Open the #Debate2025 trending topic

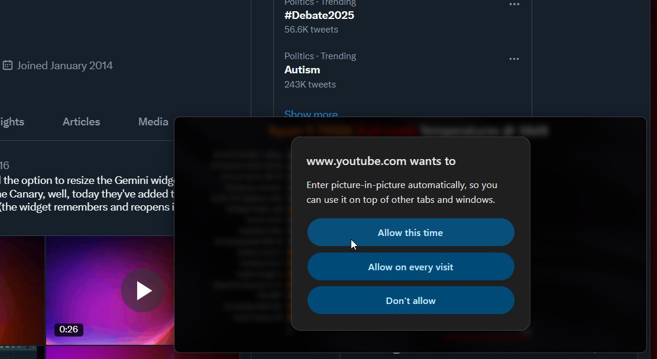tap(319, 15)
